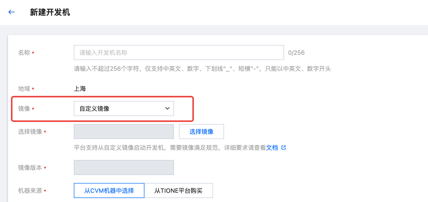Click the 镜像版本 field label
This screenshot has width=428, height=202.
(x=30, y=167)
